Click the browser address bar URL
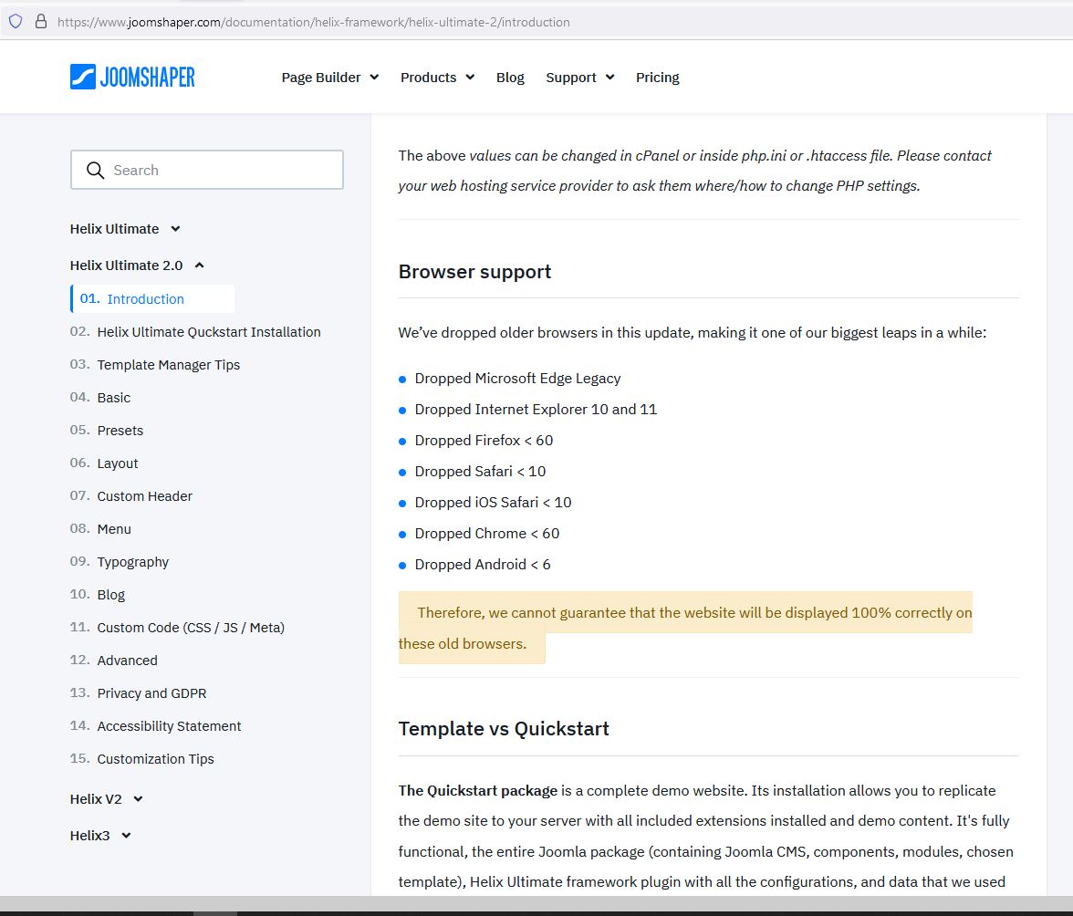Screen dimensions: 1073x916 click(x=314, y=22)
